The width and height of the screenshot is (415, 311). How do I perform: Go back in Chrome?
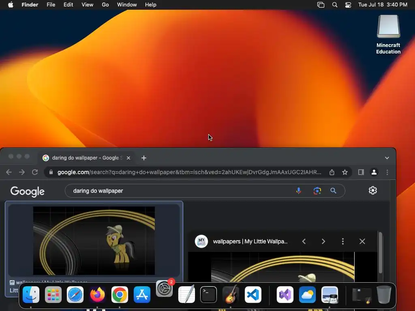coord(9,172)
